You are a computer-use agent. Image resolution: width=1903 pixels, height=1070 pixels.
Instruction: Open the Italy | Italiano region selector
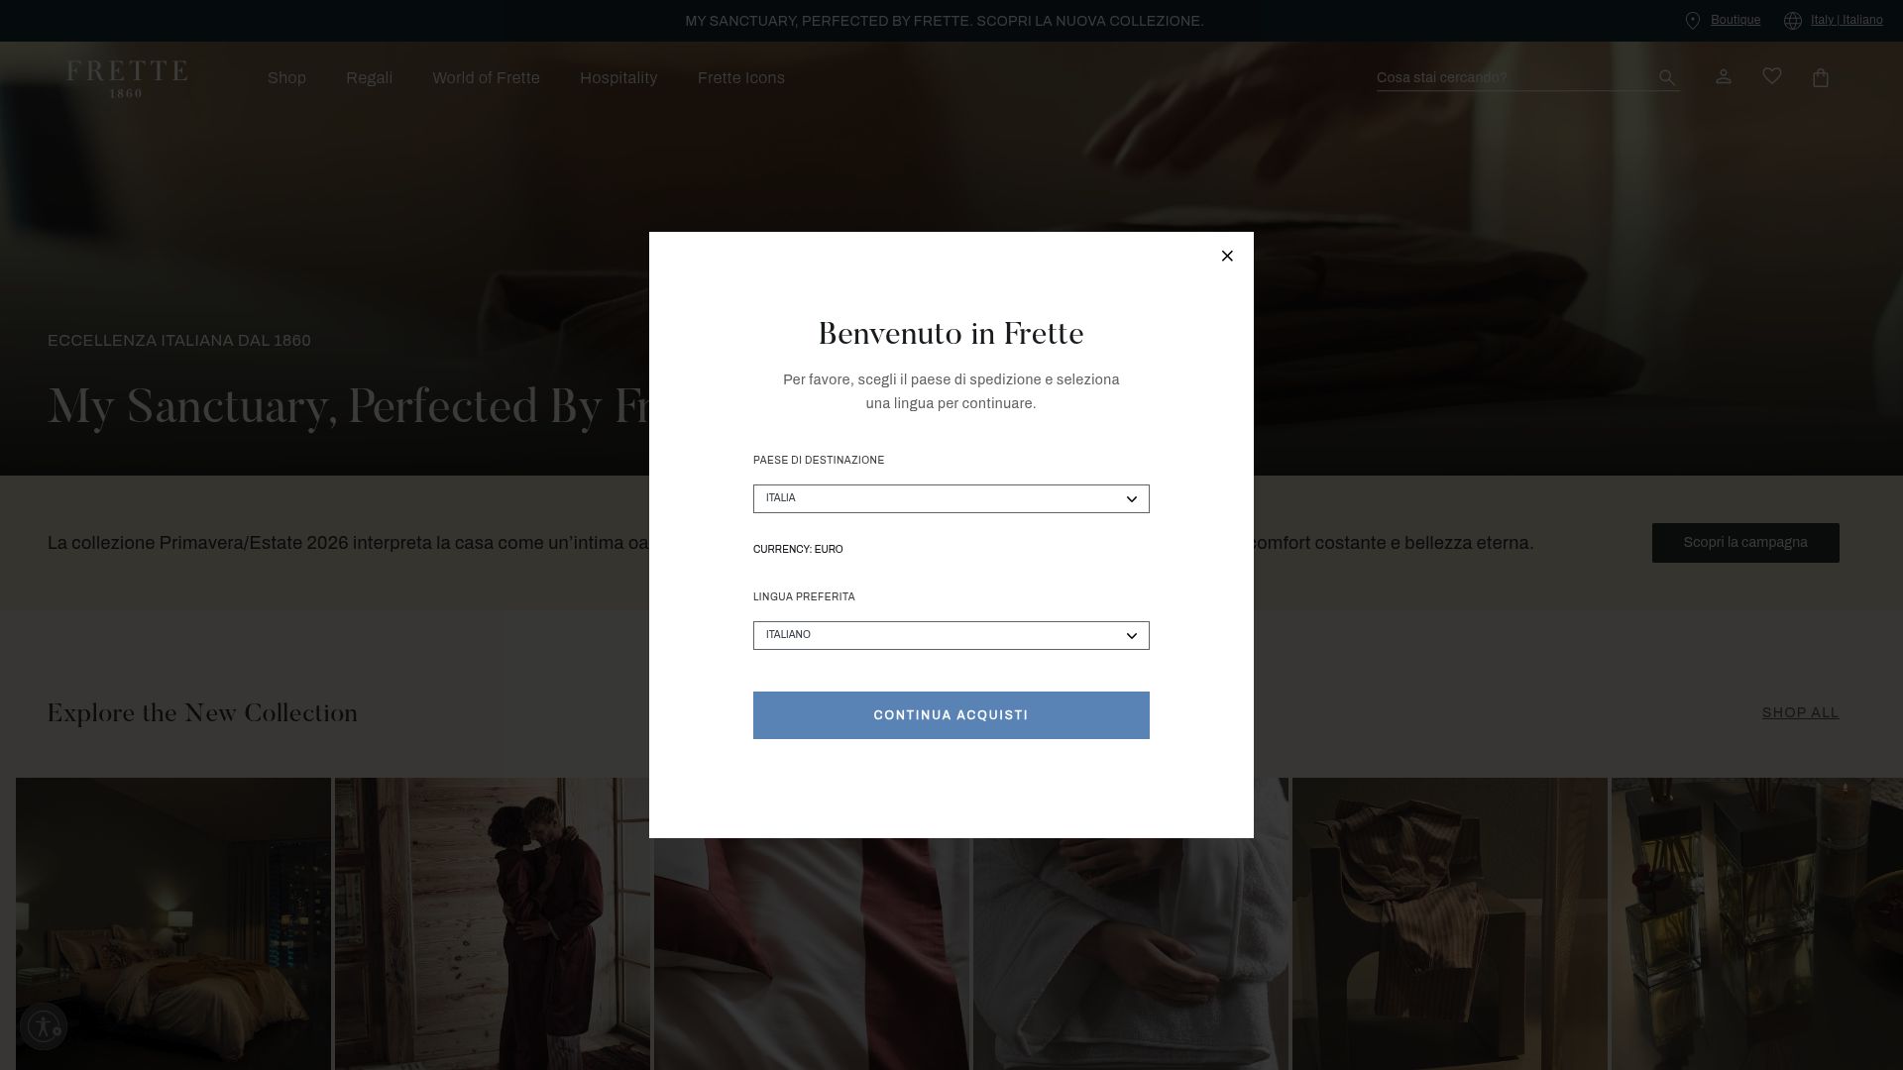(1847, 20)
